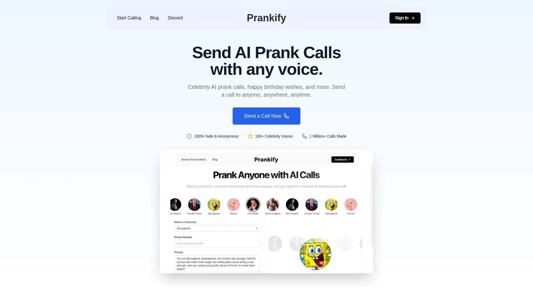
Task: Click the Prompt text area field
Action: point(216,263)
